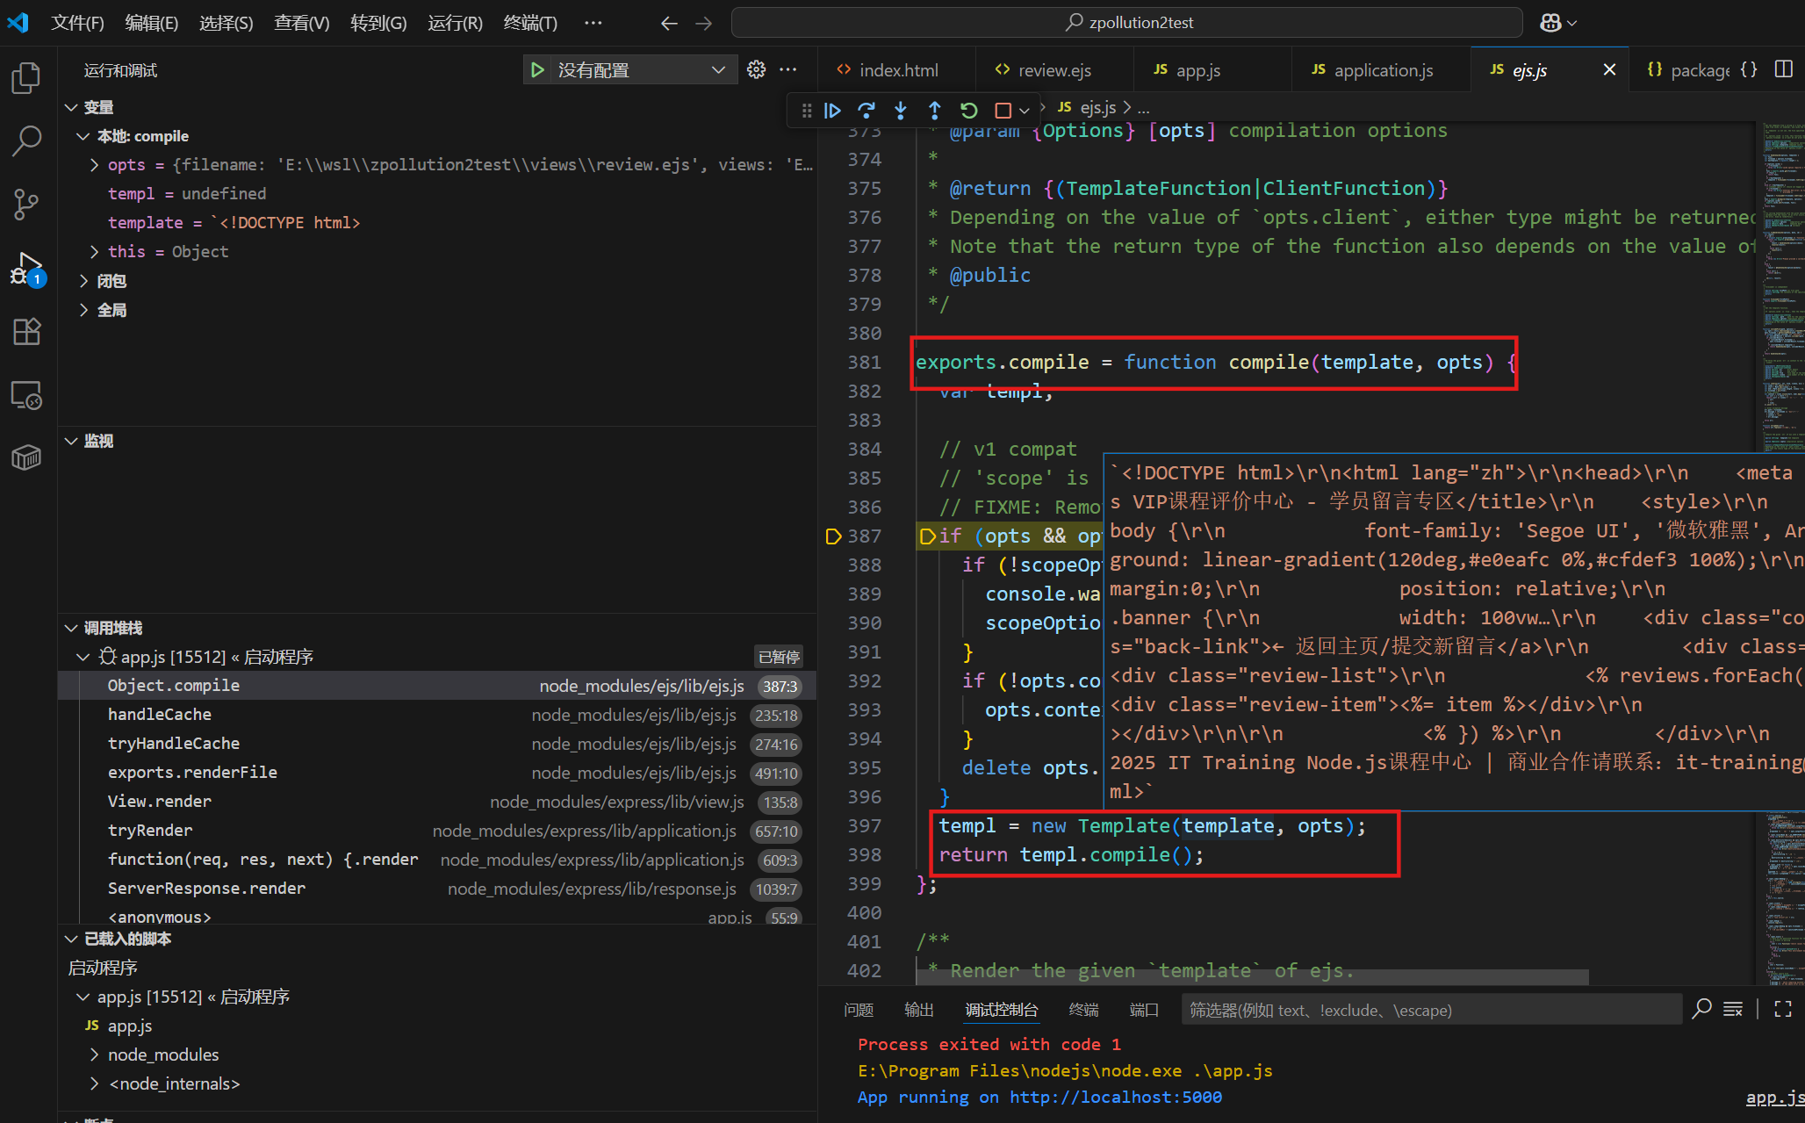
Task: Click the debug Continue button
Action: [832, 111]
